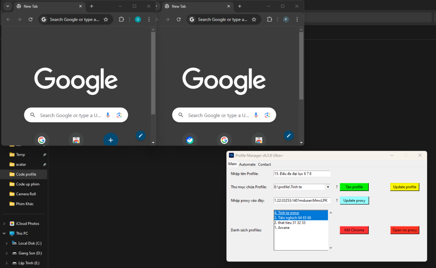Expand the iCloud Photos node

4,224
